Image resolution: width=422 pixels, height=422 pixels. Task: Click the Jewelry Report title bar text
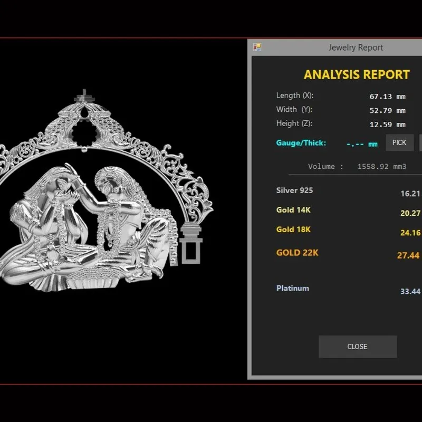pos(356,47)
